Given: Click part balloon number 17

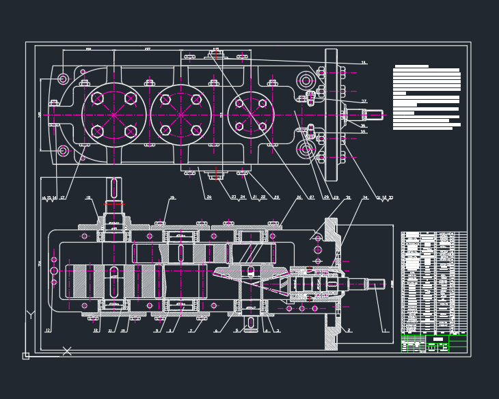Looking at the screenshot, I should 62,197.
